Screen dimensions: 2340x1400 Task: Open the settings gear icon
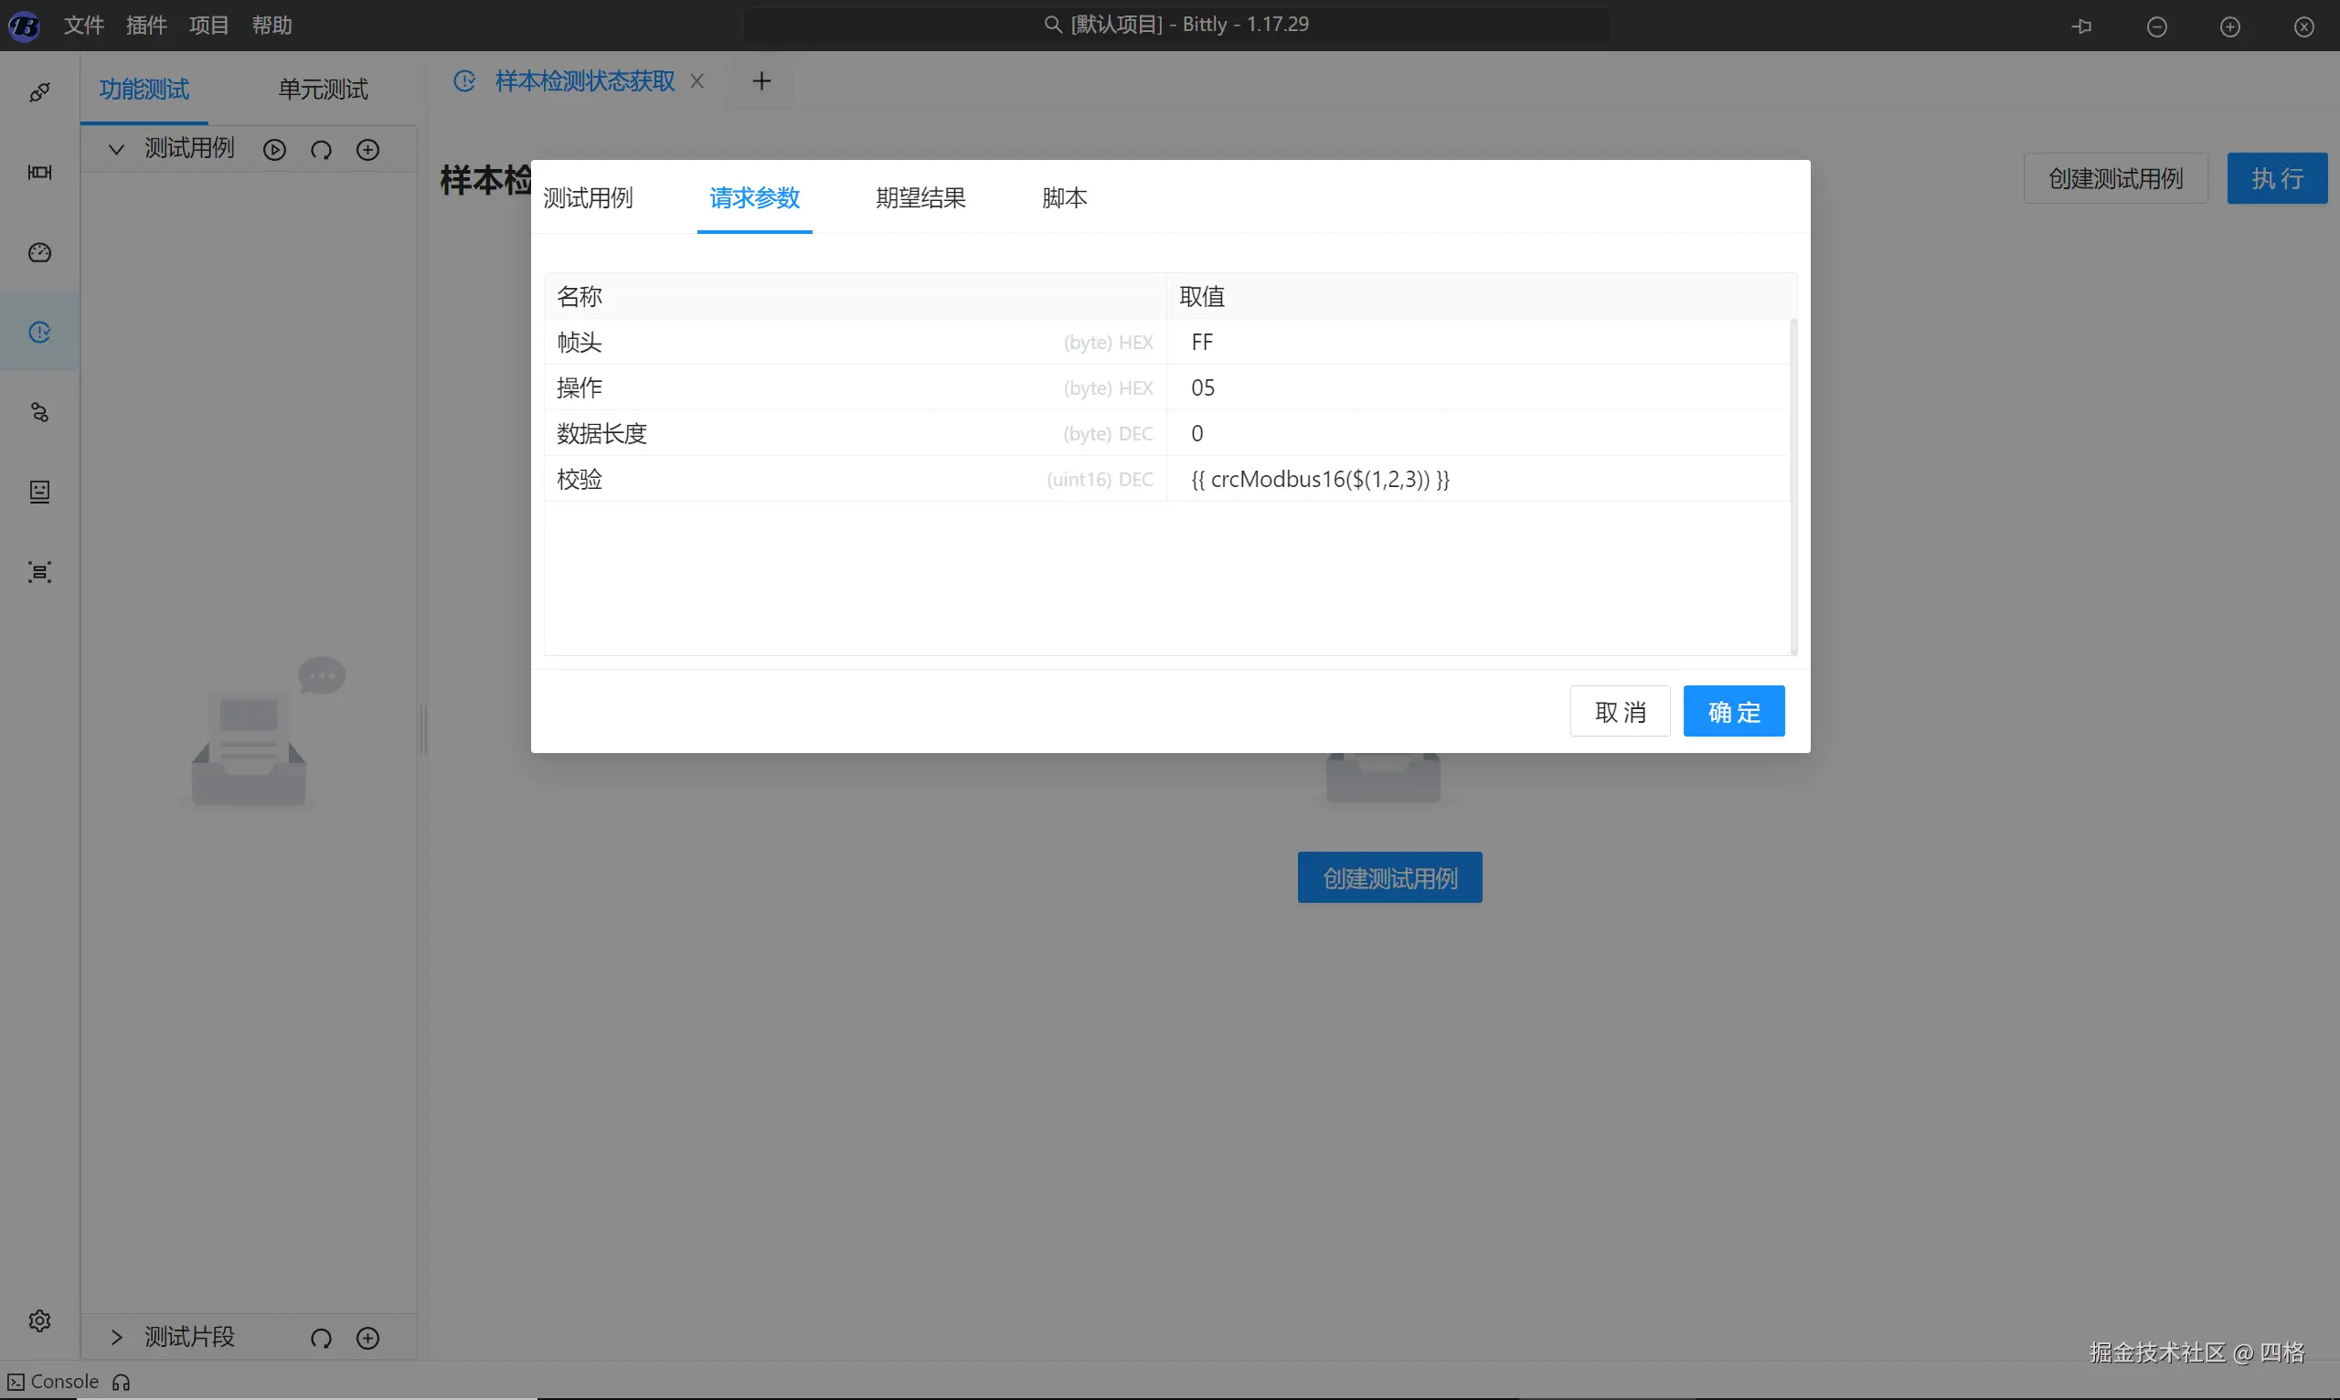pos(39,1320)
